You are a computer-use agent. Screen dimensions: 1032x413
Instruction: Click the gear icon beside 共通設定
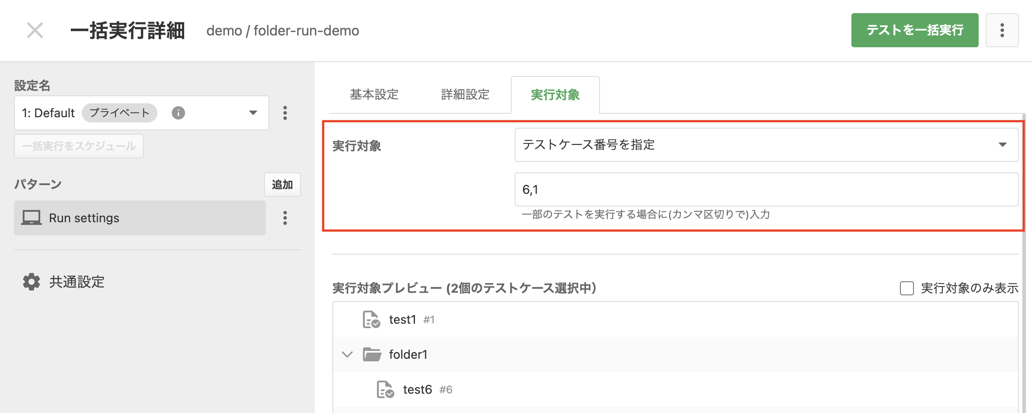point(31,282)
